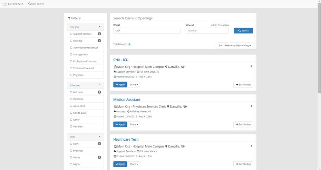Screen dimensions: 321x170
Task: Focus the Where location input field
Action: point(207,30)
